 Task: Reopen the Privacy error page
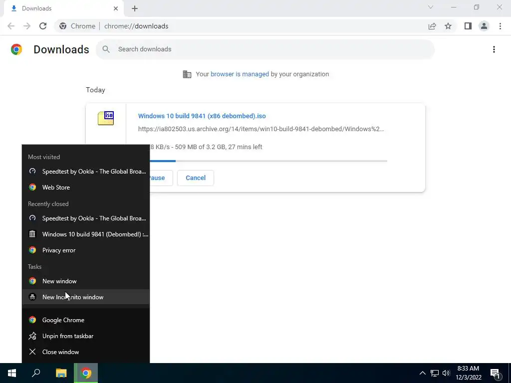click(86, 250)
